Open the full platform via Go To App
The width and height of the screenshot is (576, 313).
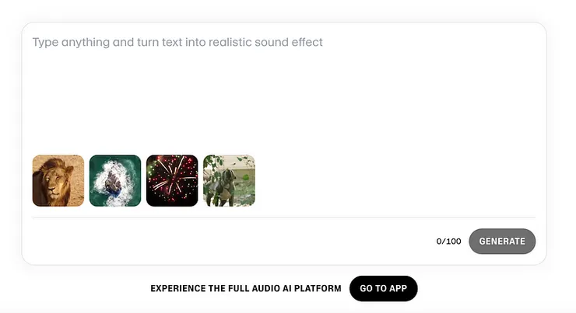click(x=384, y=288)
